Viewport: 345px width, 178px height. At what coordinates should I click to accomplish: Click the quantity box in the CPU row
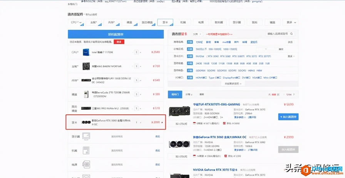click(x=136, y=52)
